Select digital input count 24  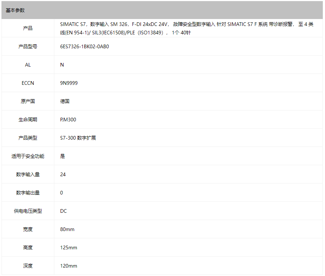point(63,174)
